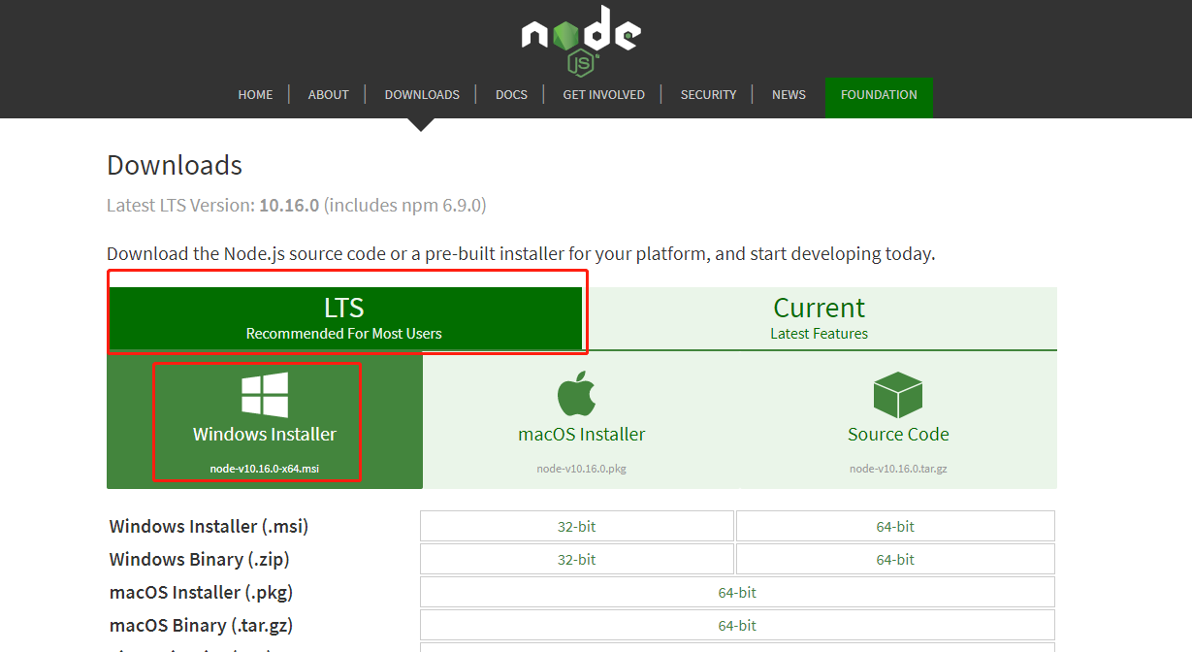1192x652 pixels.
Task: Download the 64-bit macOS Binary (.tar.gz)
Action: (x=737, y=625)
